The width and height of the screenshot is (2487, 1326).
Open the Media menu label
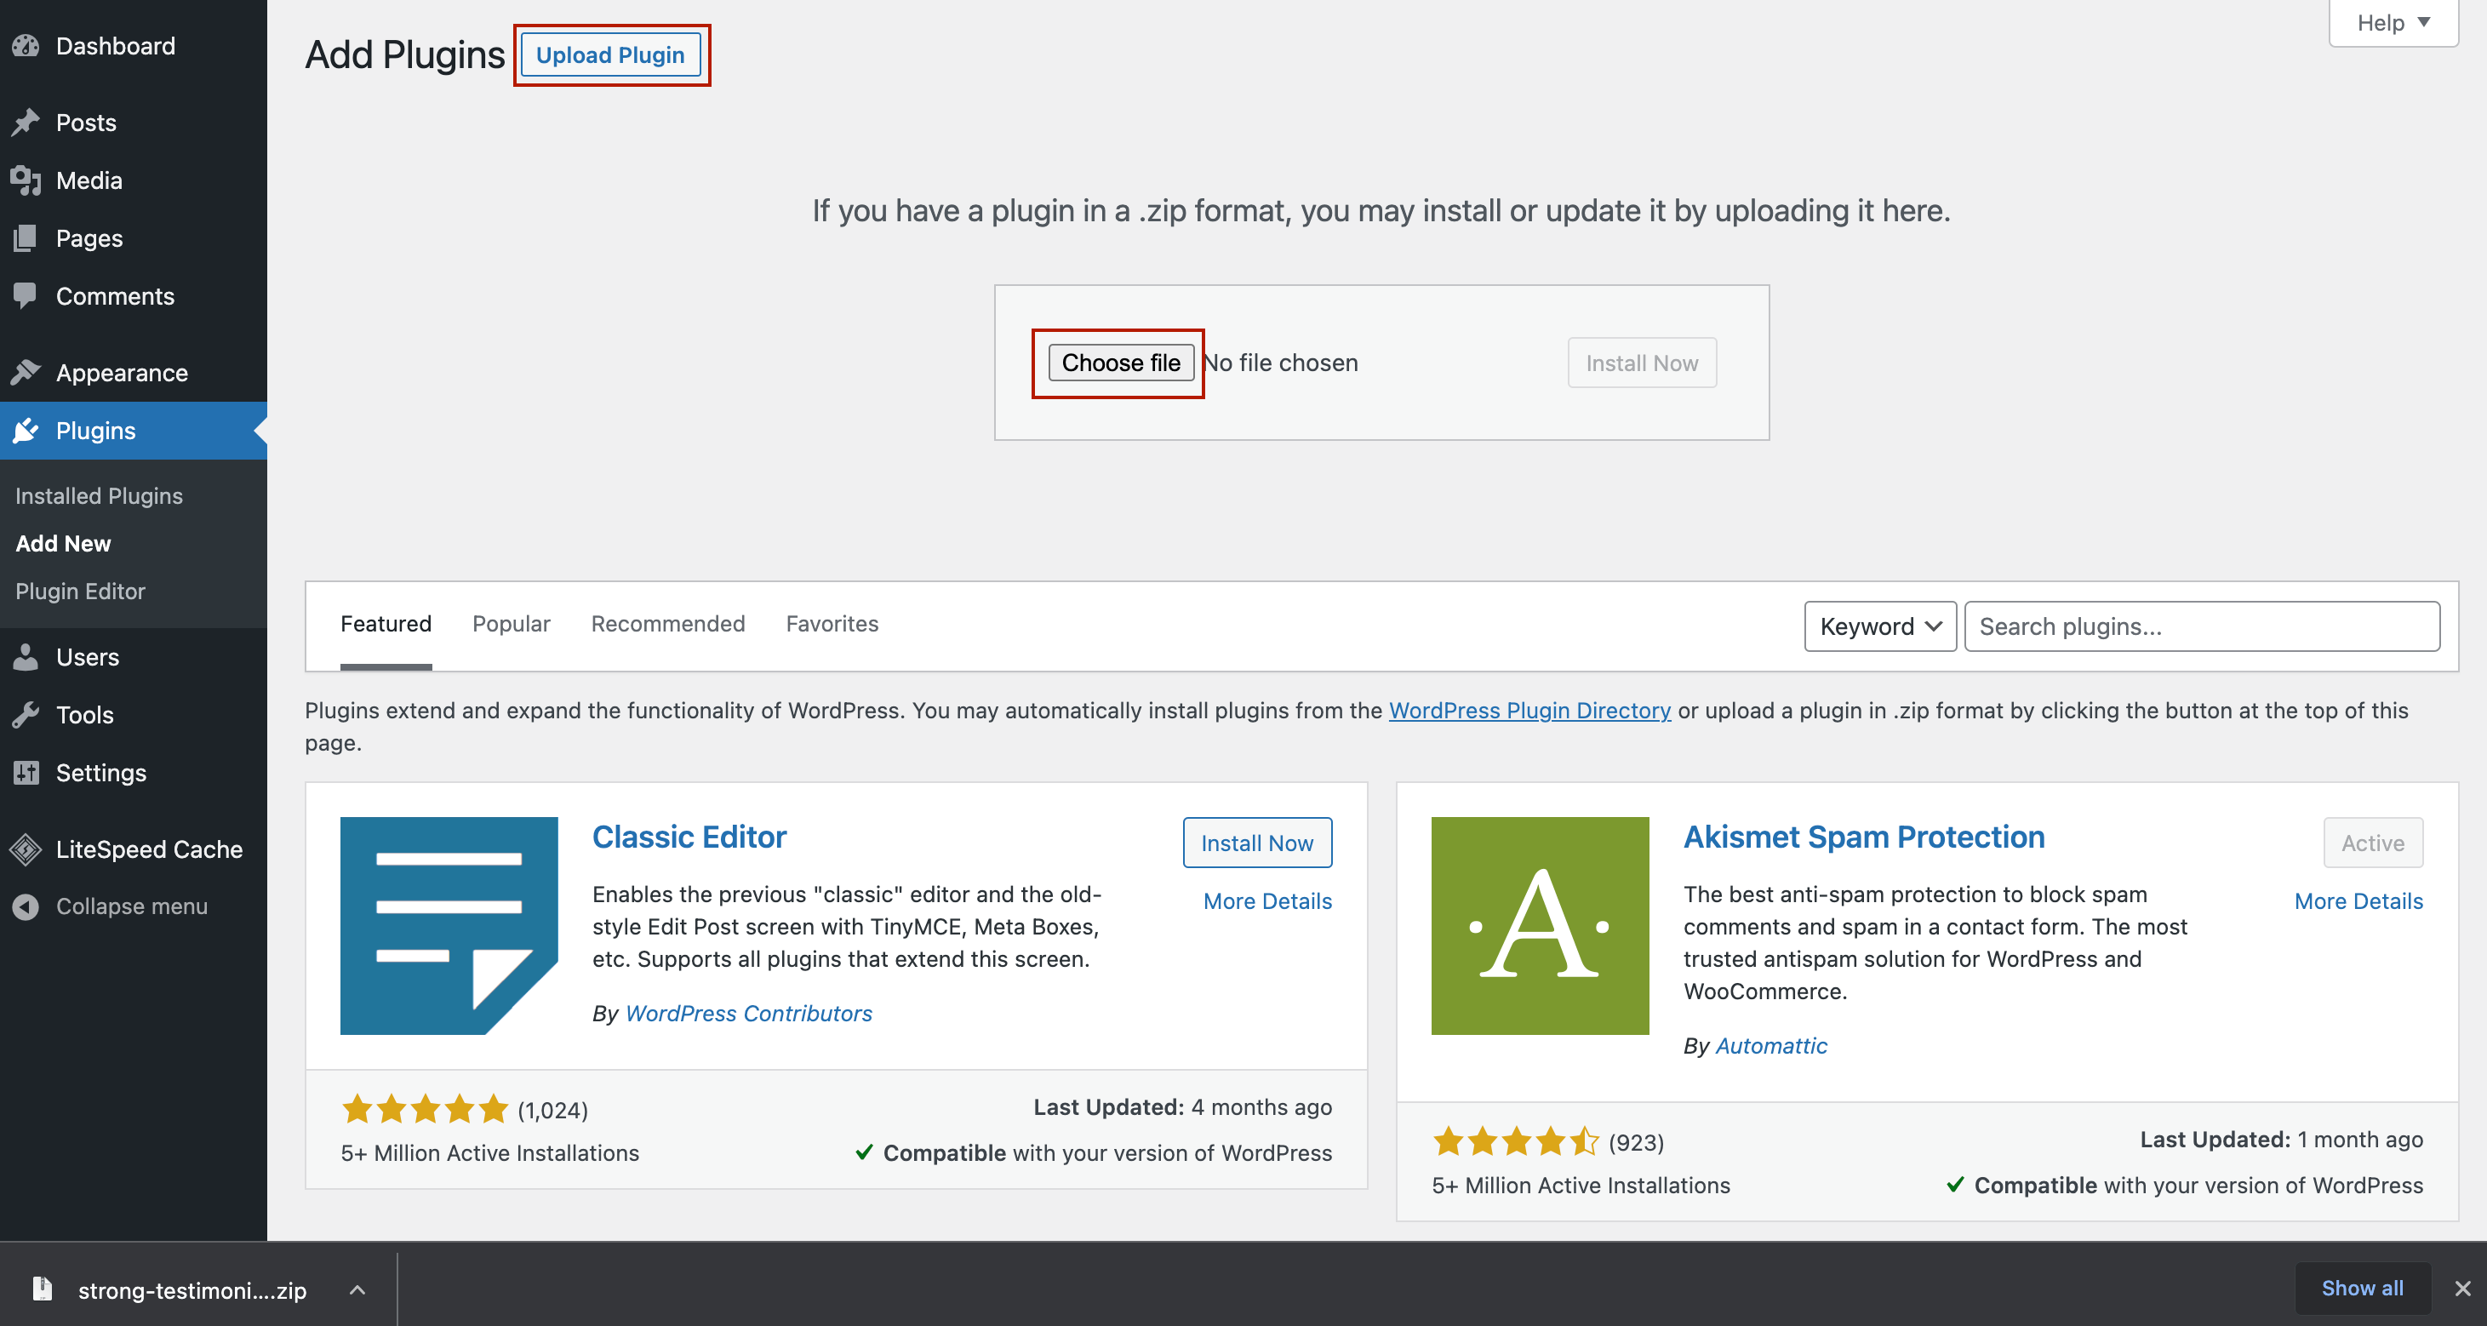(x=89, y=180)
